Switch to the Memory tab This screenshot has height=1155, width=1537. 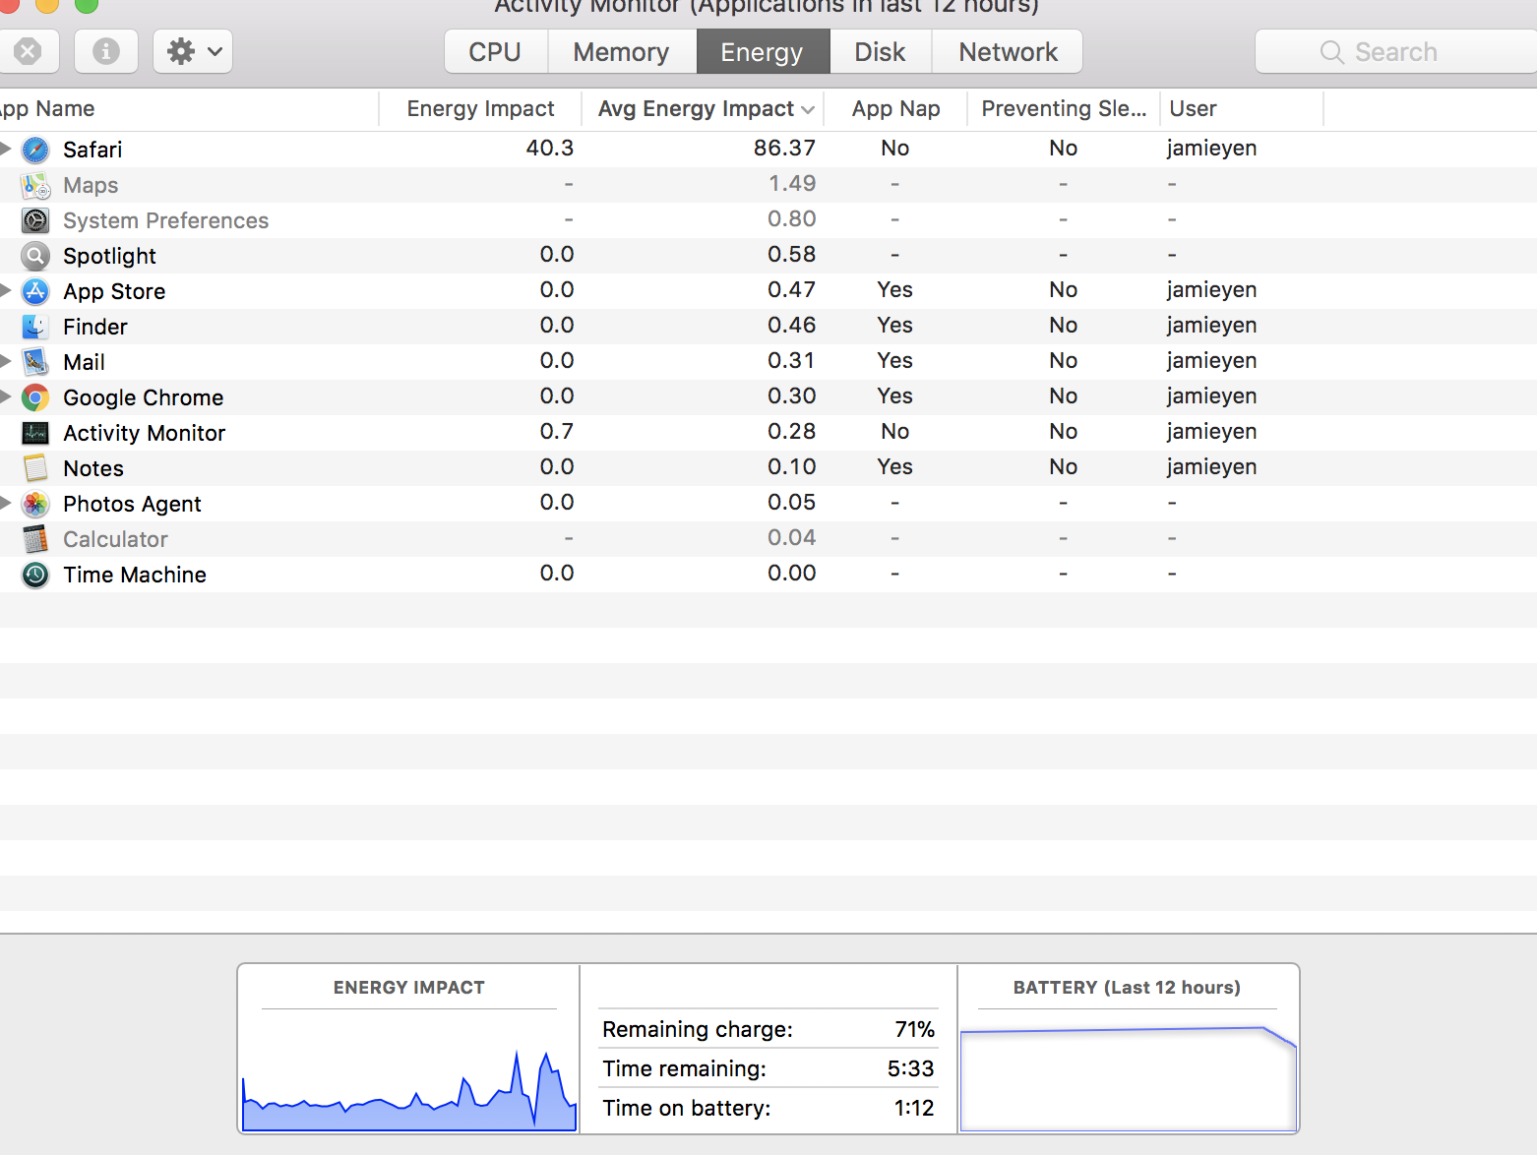coord(622,51)
